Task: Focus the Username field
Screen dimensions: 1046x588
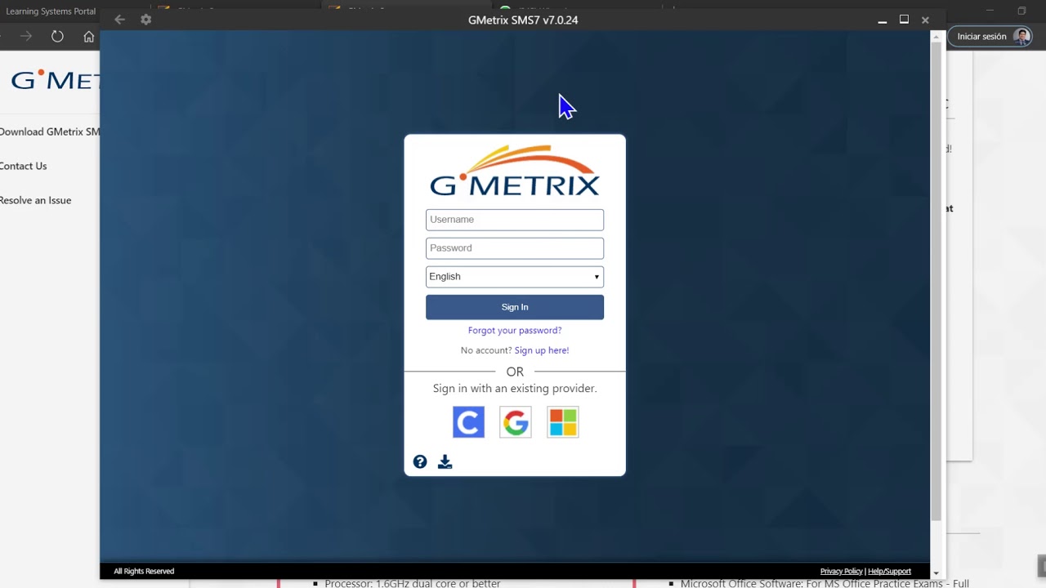Action: pyautogui.click(x=515, y=220)
